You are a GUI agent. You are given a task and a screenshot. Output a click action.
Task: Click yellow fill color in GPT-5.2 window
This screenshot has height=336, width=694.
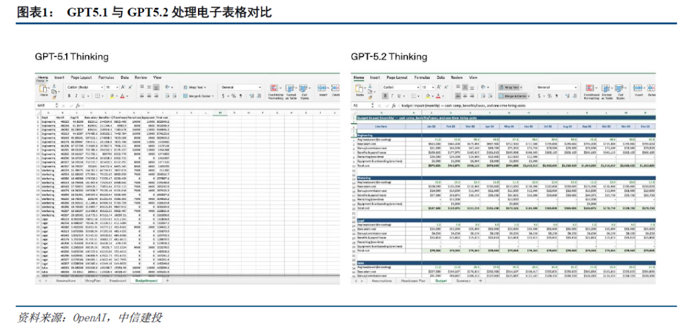[428, 96]
